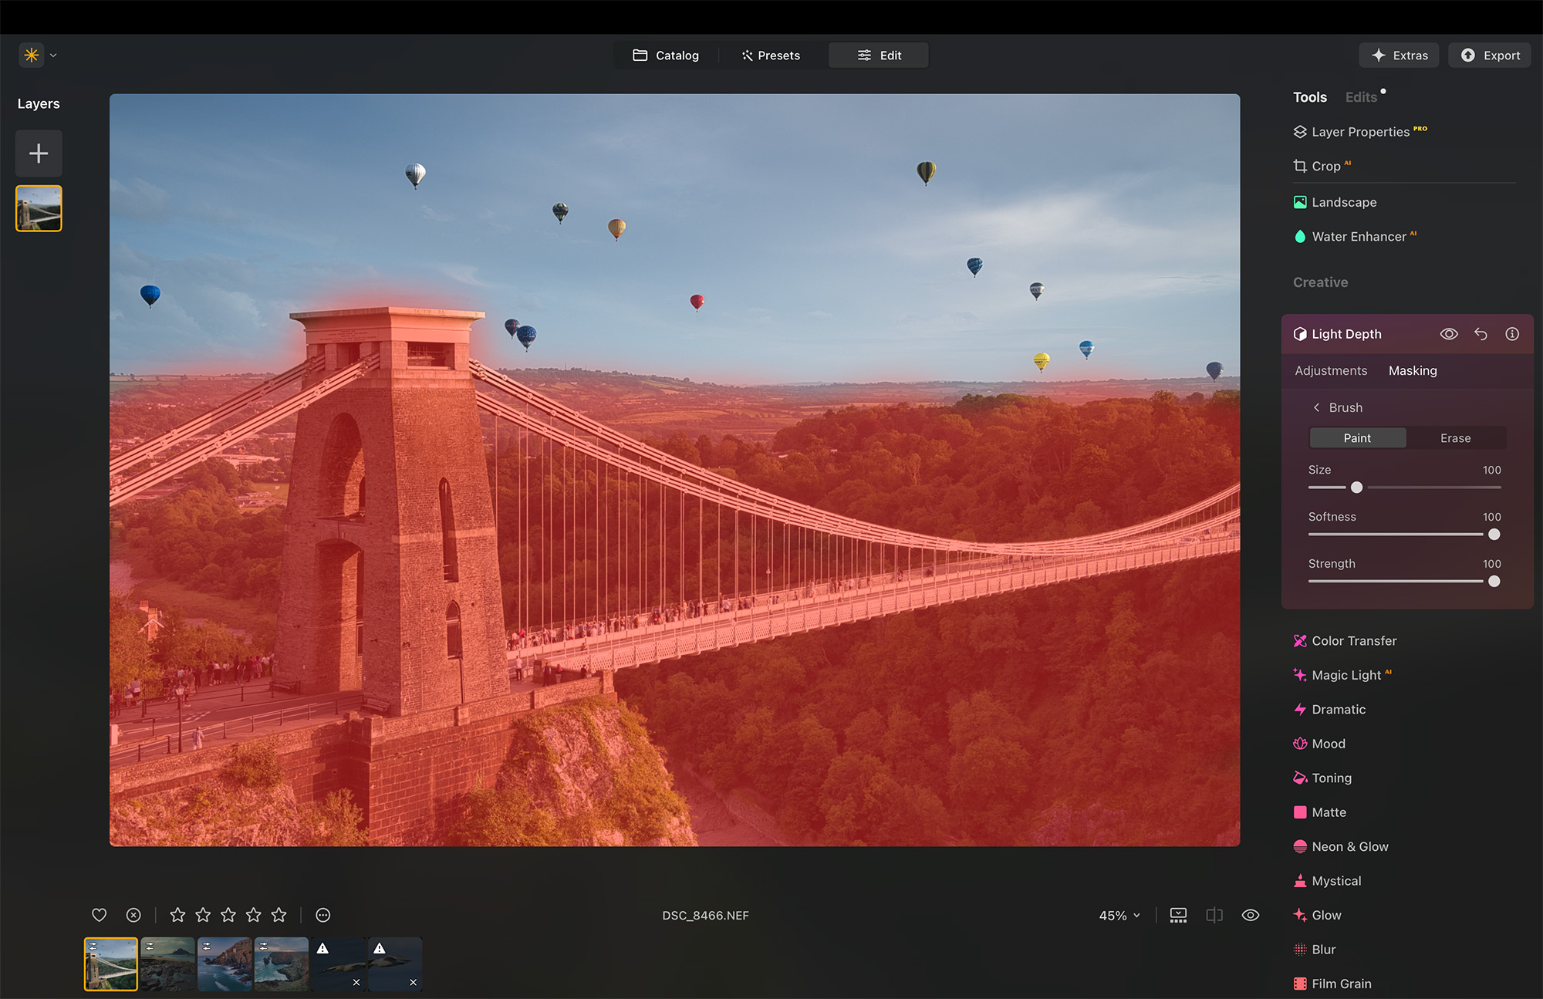The height and width of the screenshot is (999, 1543).
Task: Toggle the before/after comparison view
Action: click(1214, 915)
